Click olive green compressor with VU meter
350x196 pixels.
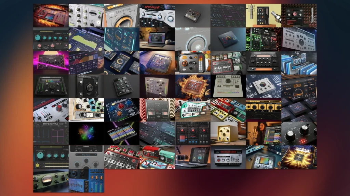click(x=51, y=180)
